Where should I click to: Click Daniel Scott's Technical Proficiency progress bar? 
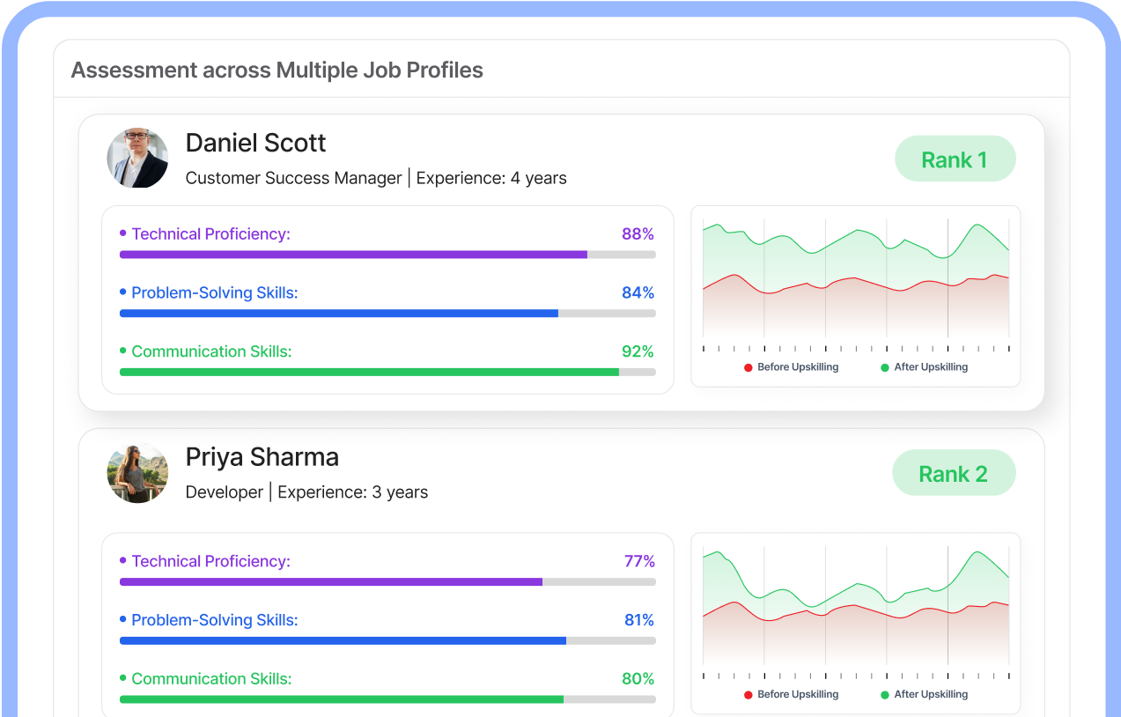[x=387, y=255]
